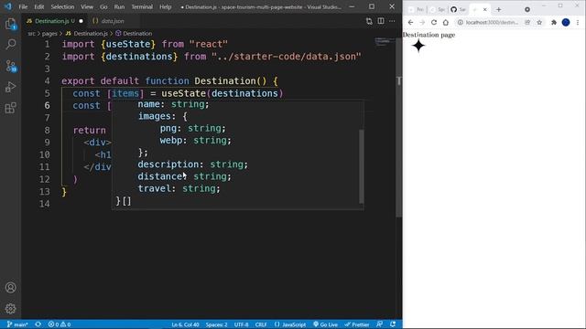Click the main branch in status bar

point(17,324)
